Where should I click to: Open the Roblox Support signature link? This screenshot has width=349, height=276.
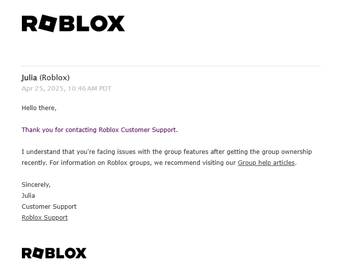44,217
